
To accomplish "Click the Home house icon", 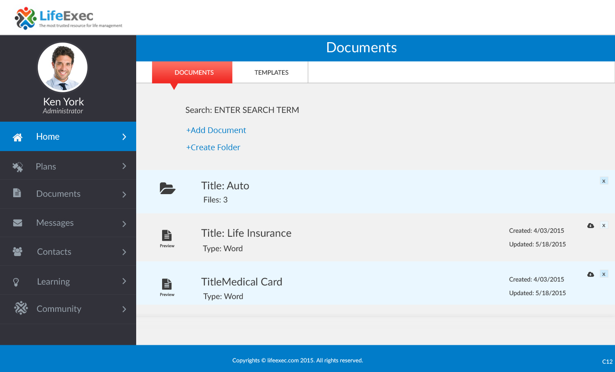I will [18, 137].
